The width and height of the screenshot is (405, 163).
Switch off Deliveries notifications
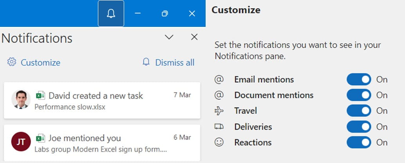(x=358, y=127)
